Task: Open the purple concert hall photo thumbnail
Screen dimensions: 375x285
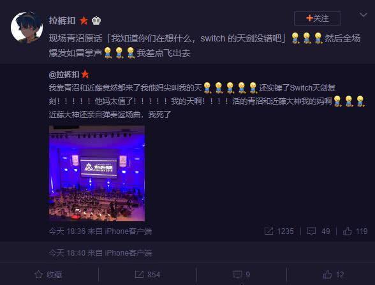Action: click(x=97, y=173)
